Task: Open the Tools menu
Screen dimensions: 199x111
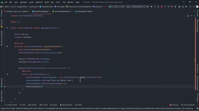Action: point(58,2)
